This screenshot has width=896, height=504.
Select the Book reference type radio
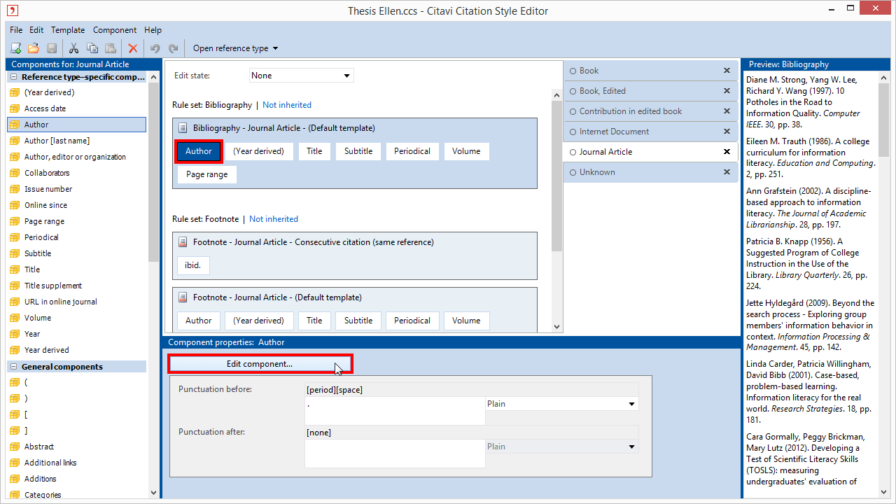pos(573,71)
